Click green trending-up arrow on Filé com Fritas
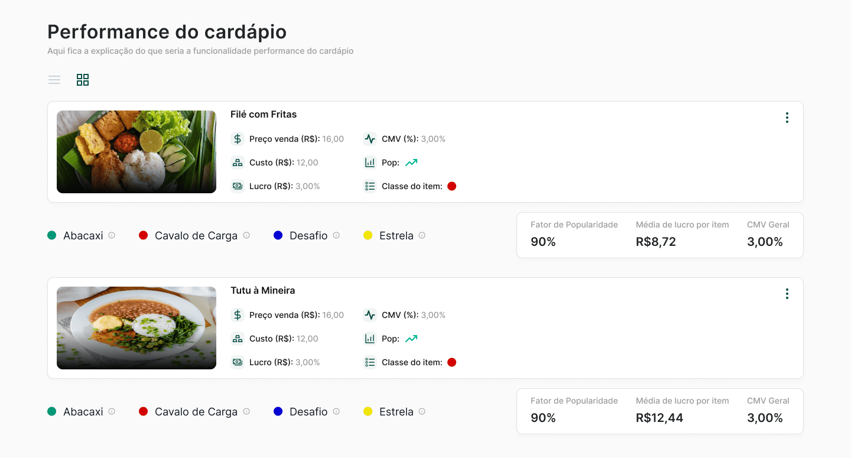The height and width of the screenshot is (458, 851). pyautogui.click(x=411, y=163)
